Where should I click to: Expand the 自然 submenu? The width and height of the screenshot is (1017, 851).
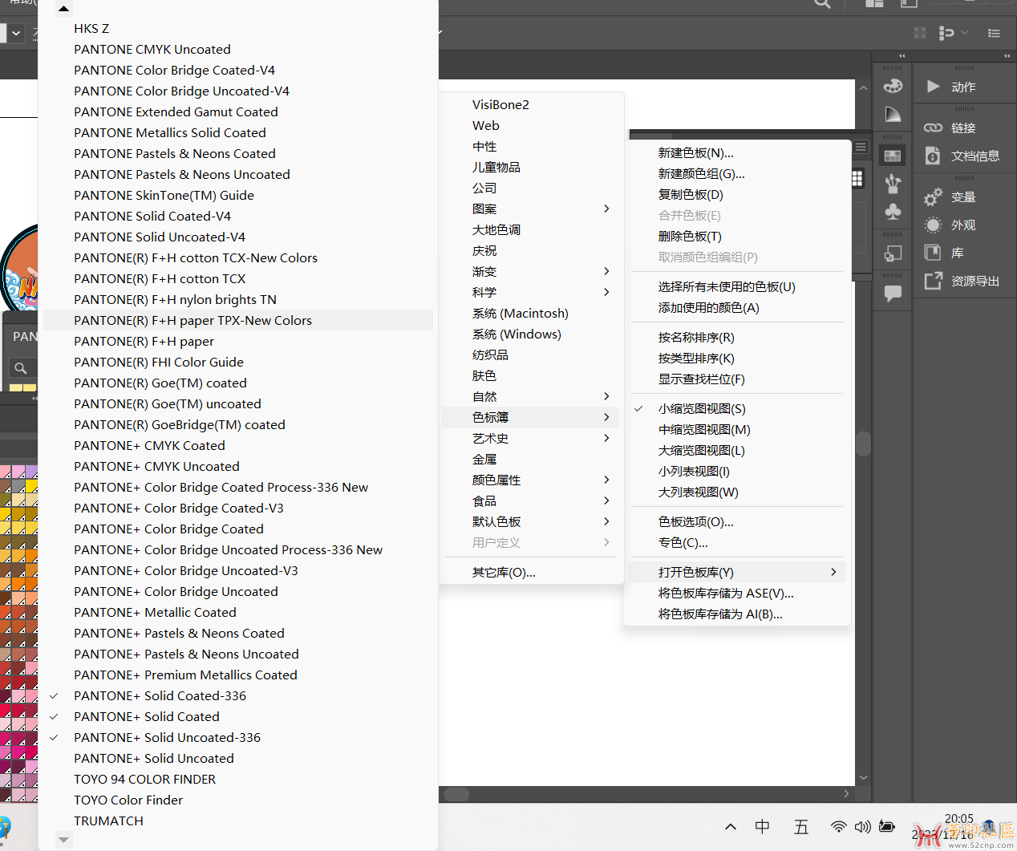532,396
